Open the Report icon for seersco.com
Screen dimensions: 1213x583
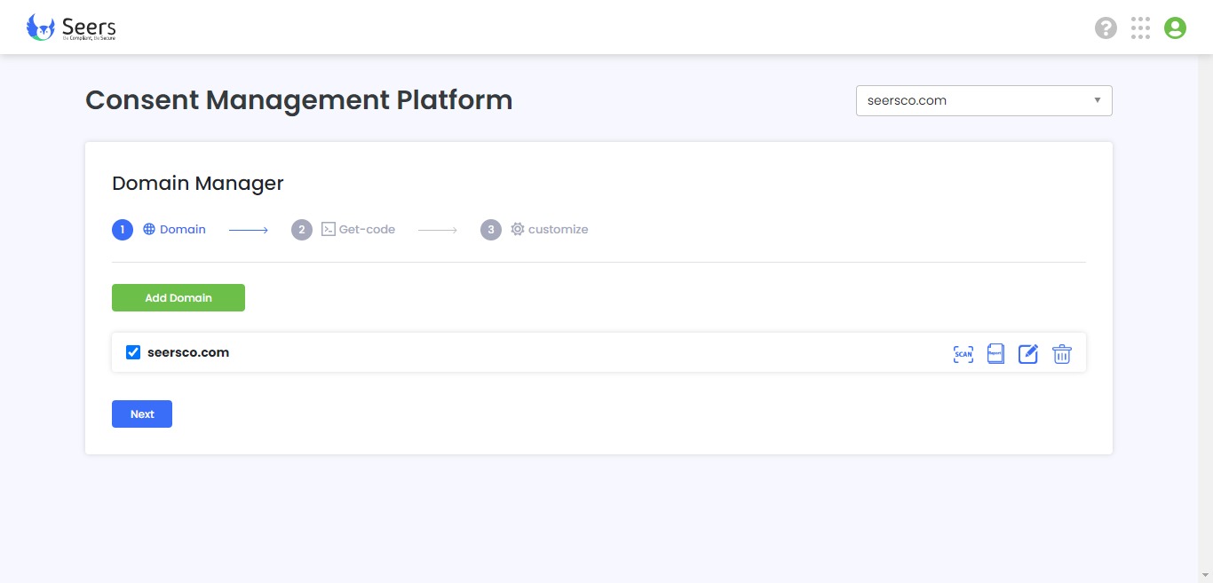[995, 354]
